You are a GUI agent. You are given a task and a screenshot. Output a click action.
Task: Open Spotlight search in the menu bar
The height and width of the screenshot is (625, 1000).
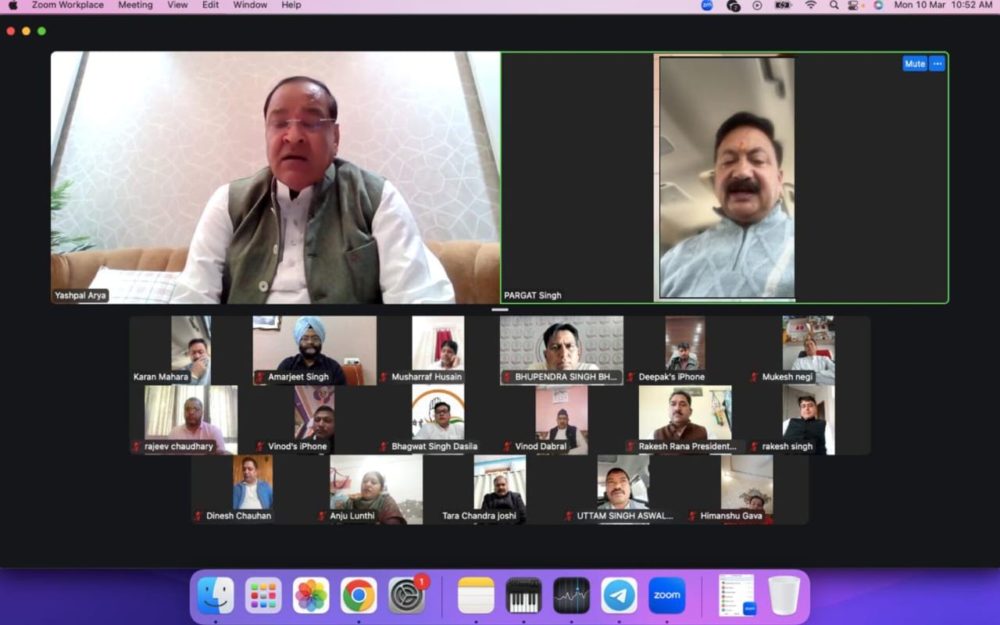point(834,5)
